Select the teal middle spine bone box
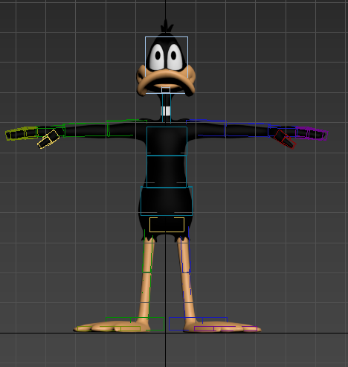 [x=167, y=171]
